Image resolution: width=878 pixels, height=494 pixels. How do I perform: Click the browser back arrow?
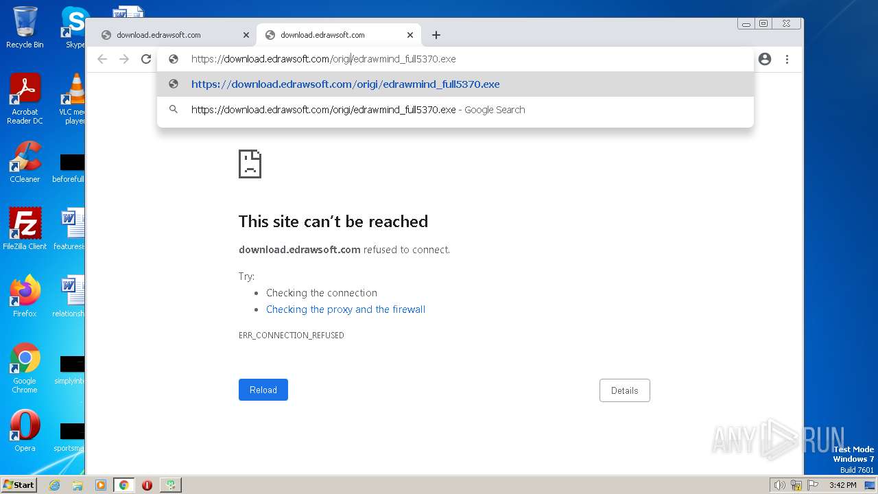(102, 59)
